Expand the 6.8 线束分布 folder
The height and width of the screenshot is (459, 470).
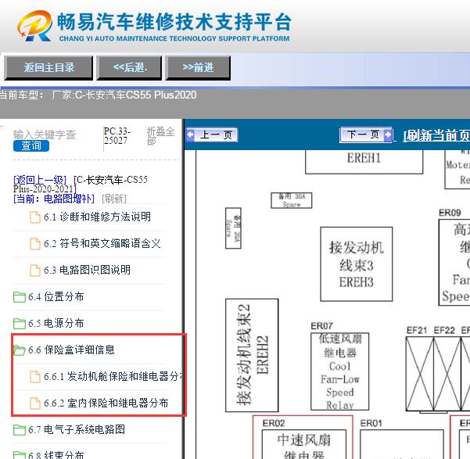tap(56, 455)
